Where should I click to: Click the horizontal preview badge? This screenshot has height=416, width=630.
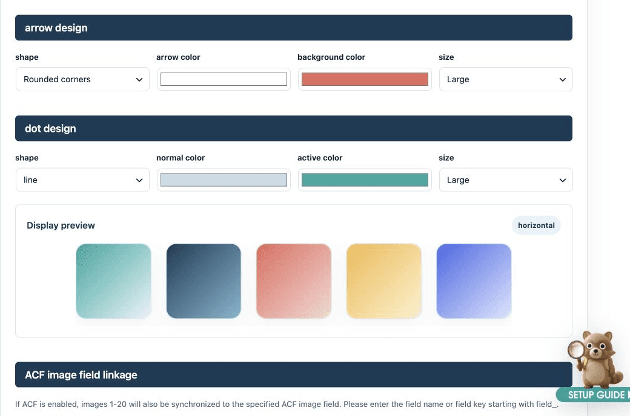[536, 226]
